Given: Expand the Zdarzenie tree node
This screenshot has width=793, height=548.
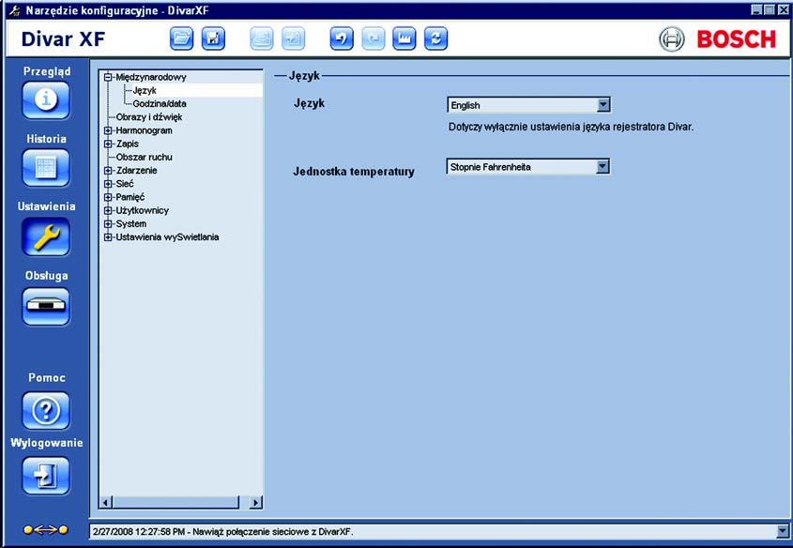Looking at the screenshot, I should click(108, 171).
